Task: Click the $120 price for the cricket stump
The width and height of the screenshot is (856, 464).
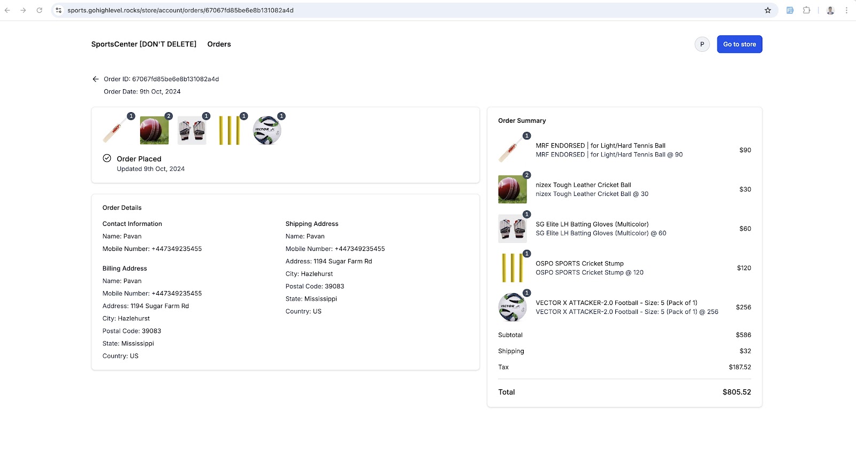Action: (744, 268)
